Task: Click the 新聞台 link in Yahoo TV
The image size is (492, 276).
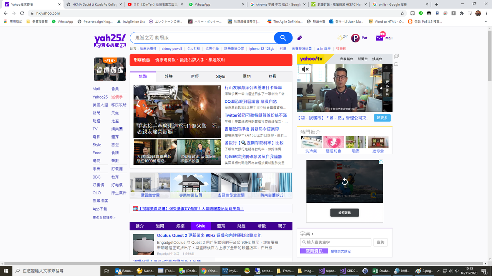Action: pos(362,59)
